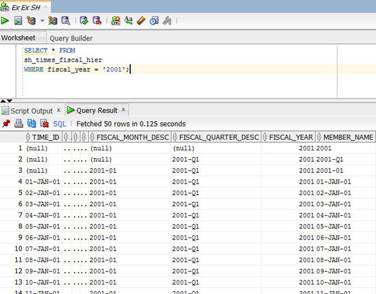Commit changes using the Commit icon

(x=84, y=21)
